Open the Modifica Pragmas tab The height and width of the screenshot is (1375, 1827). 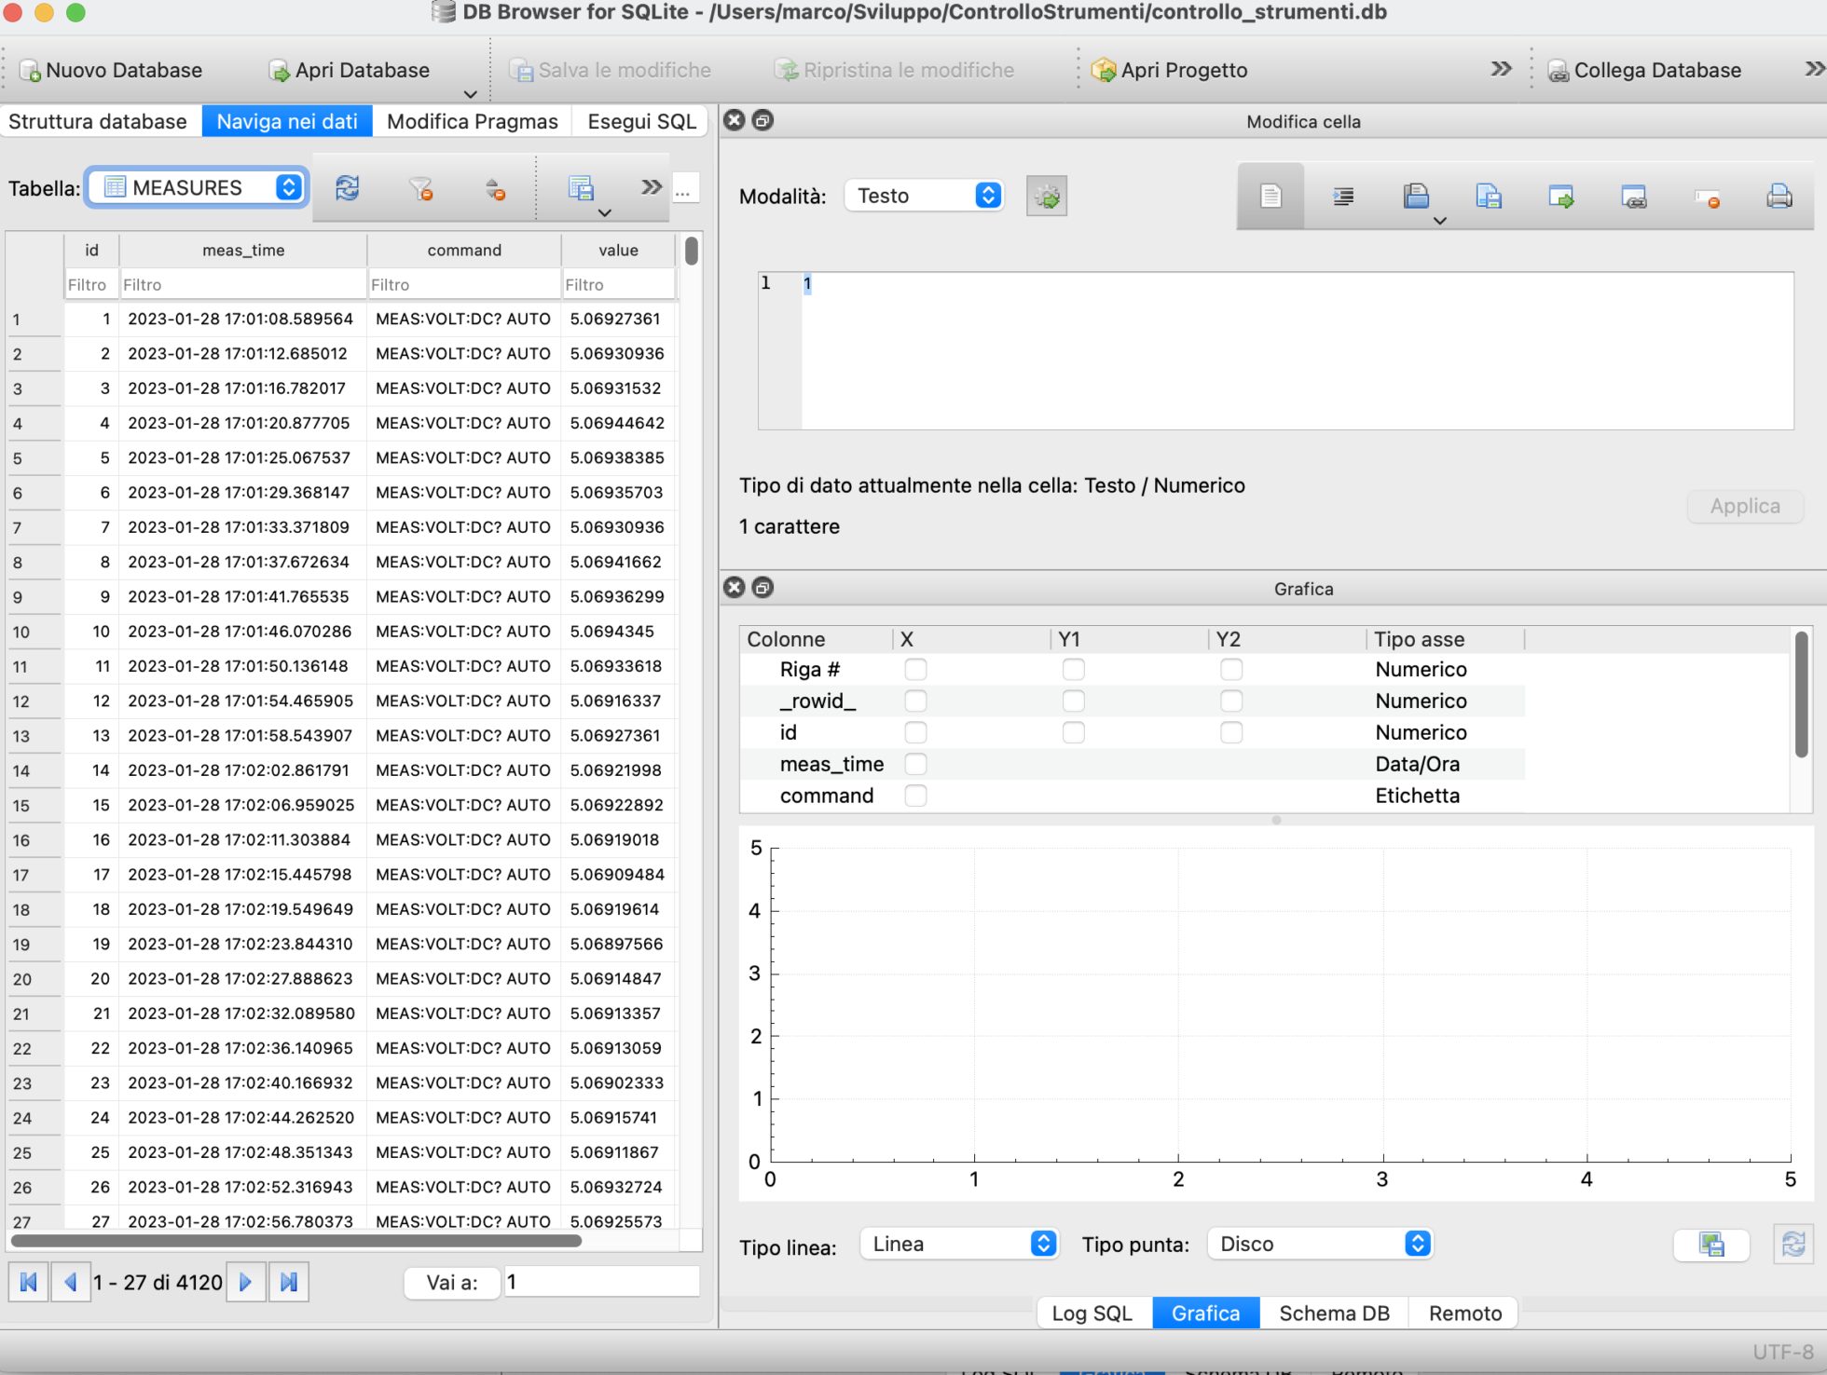473,121
